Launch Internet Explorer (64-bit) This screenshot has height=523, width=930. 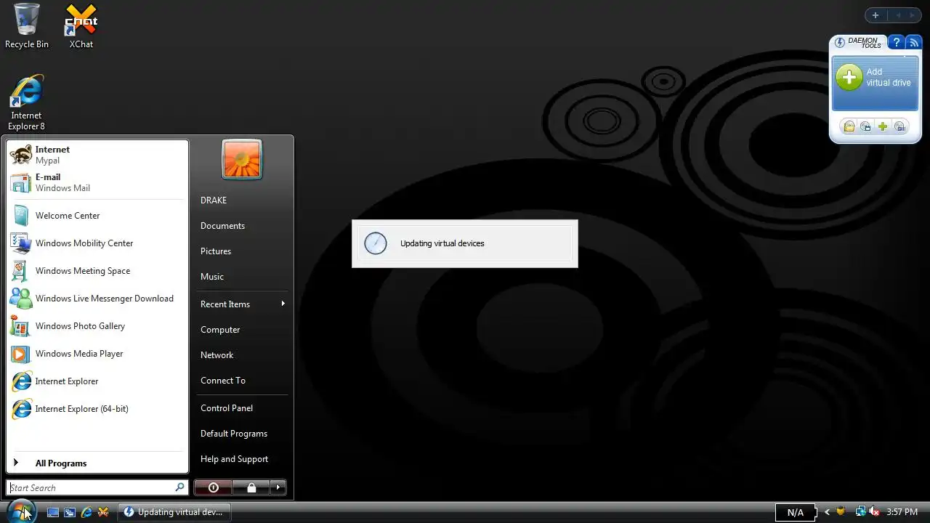click(x=97, y=409)
